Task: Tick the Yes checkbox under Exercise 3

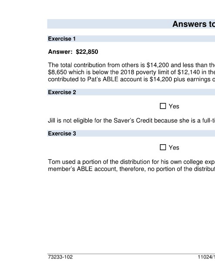Action: (x=163, y=147)
